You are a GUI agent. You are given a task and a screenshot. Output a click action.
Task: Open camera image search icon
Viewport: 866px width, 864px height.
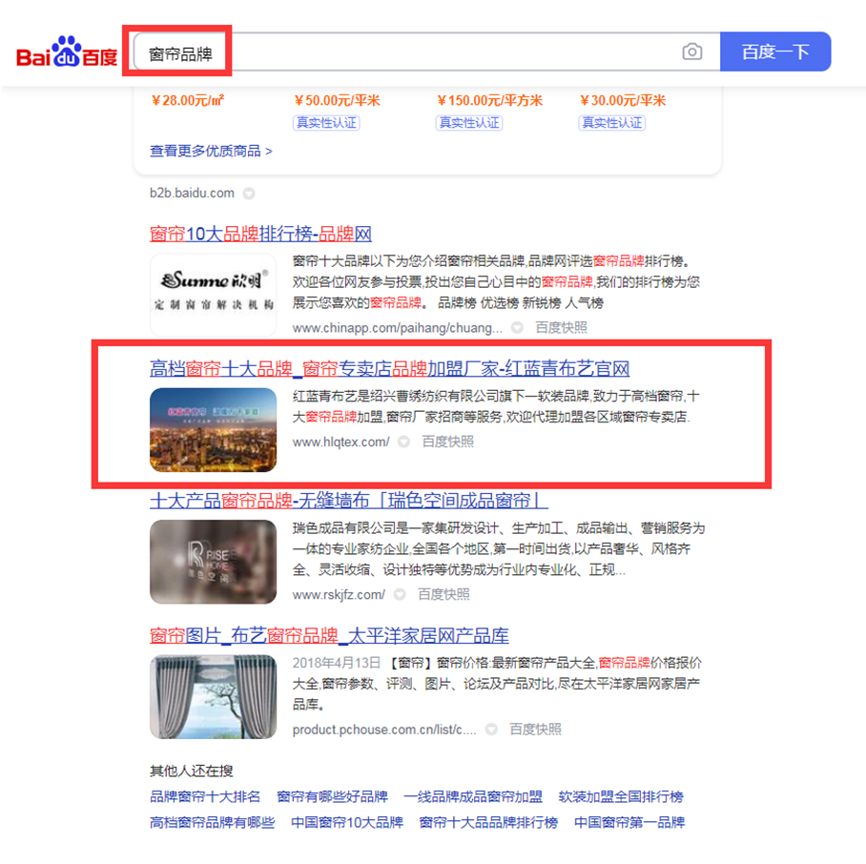point(692,51)
